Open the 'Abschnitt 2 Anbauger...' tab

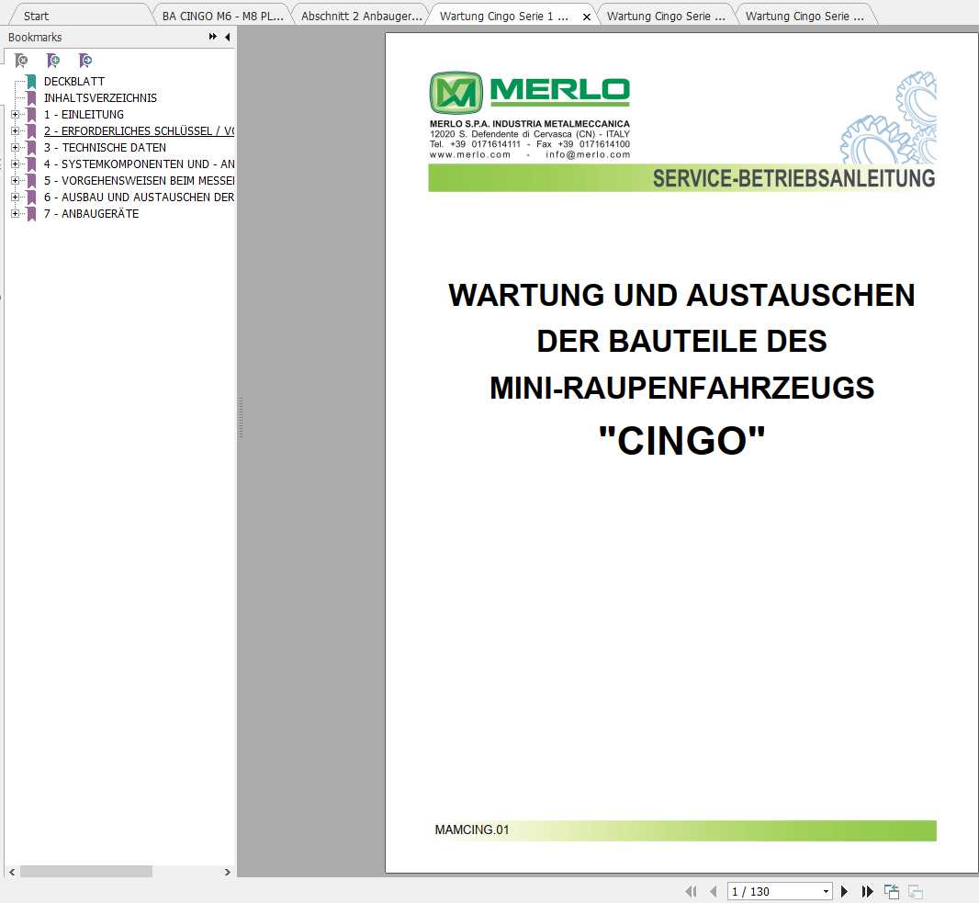[358, 15]
